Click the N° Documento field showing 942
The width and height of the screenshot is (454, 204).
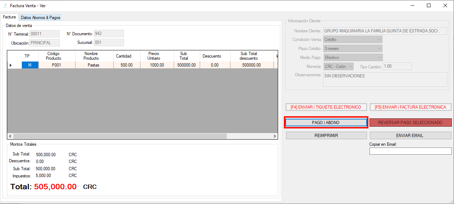pos(109,33)
